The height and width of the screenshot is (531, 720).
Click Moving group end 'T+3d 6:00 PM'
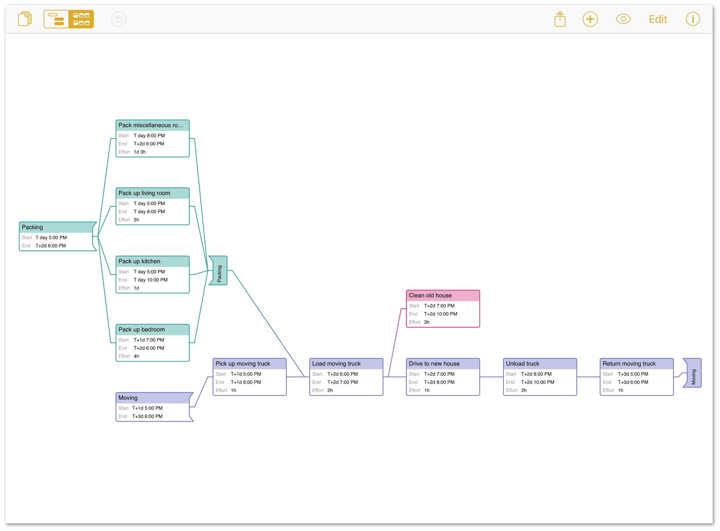[x=148, y=416]
